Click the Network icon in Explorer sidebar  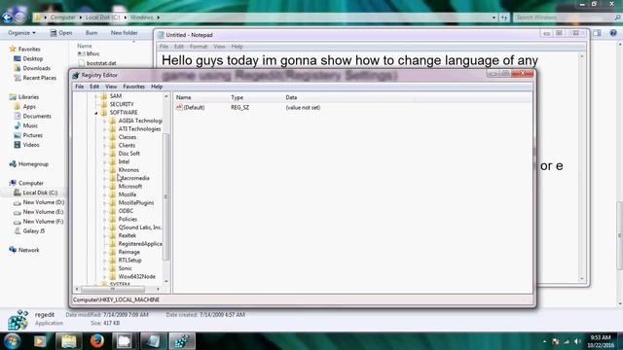pyautogui.click(x=13, y=250)
